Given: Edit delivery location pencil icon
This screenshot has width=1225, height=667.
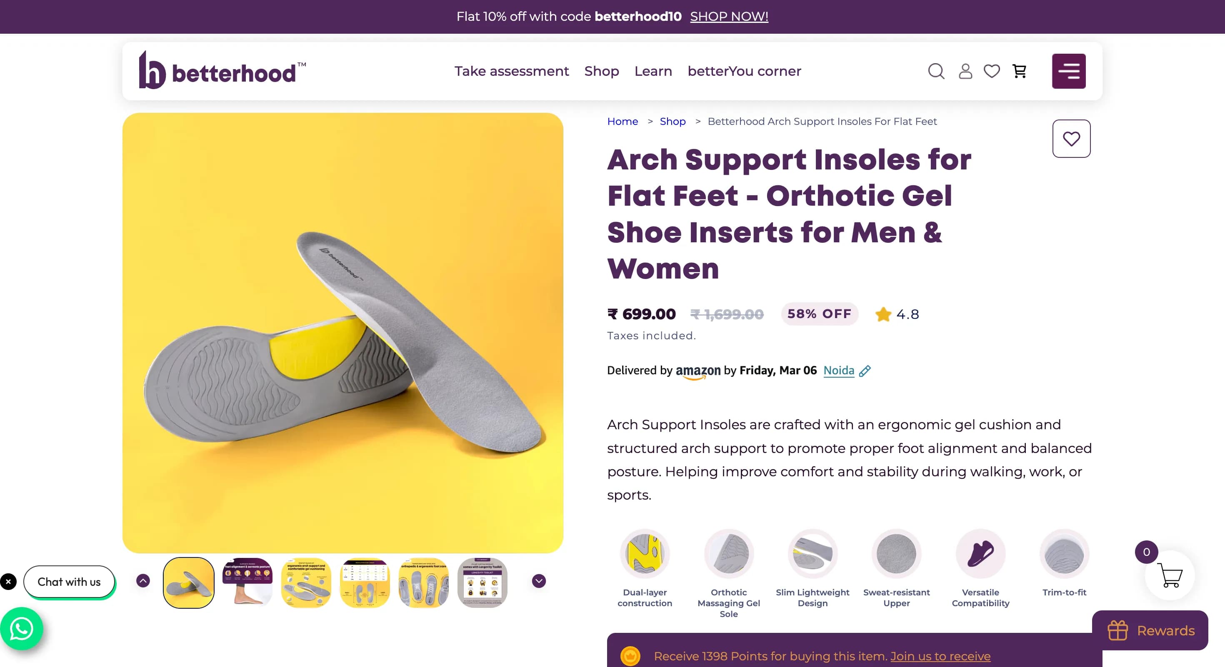Looking at the screenshot, I should tap(865, 371).
